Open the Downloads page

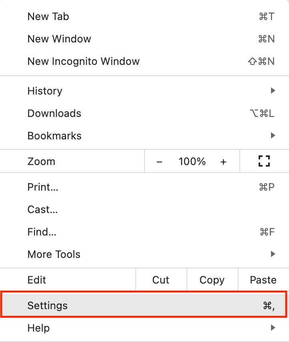[x=54, y=113]
